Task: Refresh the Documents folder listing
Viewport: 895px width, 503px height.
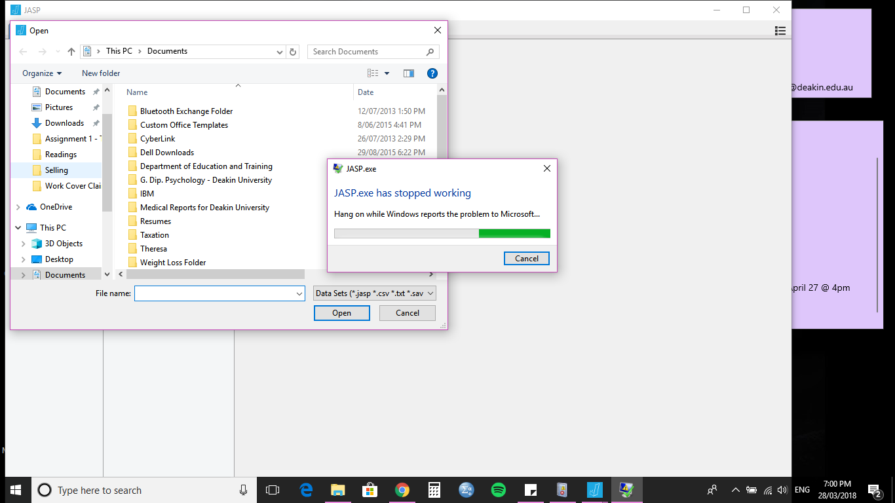Action: click(293, 51)
